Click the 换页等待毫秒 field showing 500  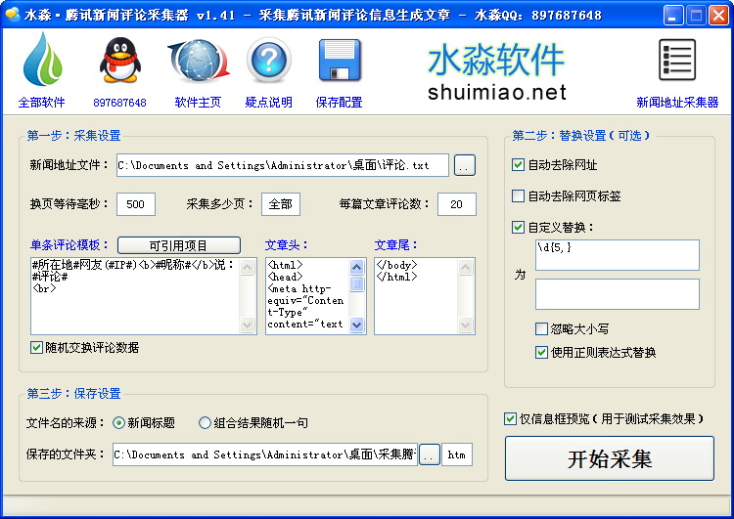(136, 204)
